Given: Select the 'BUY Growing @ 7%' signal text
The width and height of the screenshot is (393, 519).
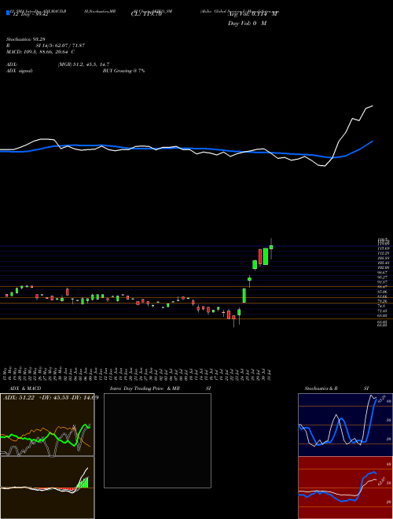Looking at the screenshot, I should pyautogui.click(x=123, y=71).
